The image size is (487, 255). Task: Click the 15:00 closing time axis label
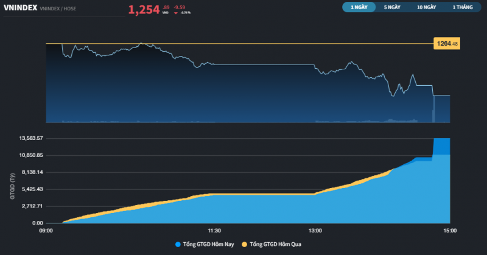pyautogui.click(x=450, y=231)
